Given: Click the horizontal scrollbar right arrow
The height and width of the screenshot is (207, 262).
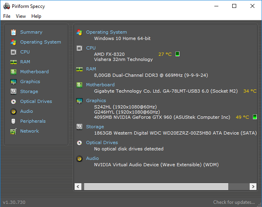Looking at the screenshot, I should click(253, 186).
